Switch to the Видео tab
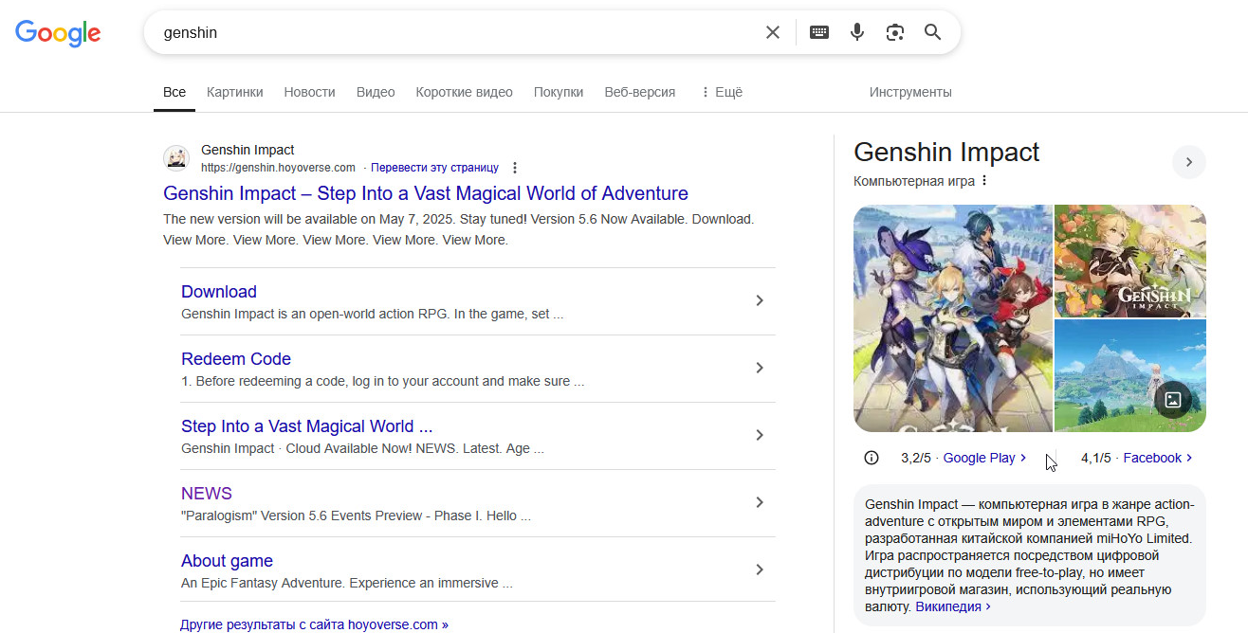The width and height of the screenshot is (1248, 633). (376, 92)
